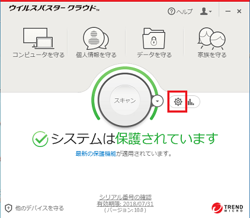The image size is (250, 218).
Task: Close the ウイルスバスター クラウド window
Action: [x=239, y=11]
